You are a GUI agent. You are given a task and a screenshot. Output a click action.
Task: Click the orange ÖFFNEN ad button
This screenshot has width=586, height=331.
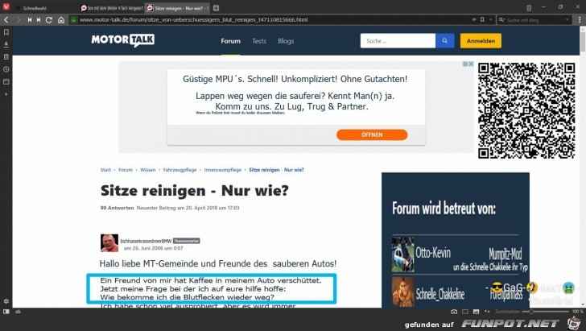point(372,134)
